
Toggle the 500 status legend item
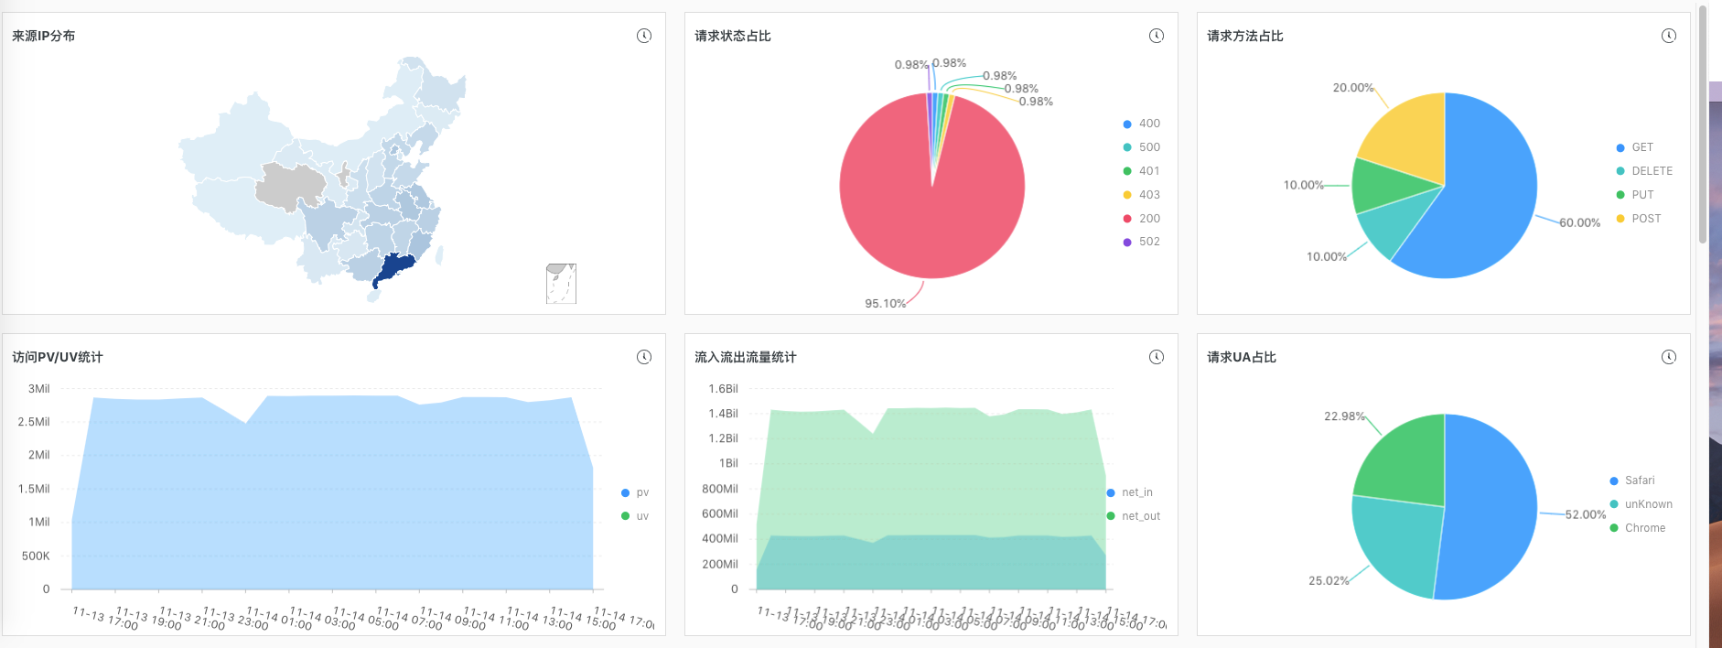(x=1142, y=147)
